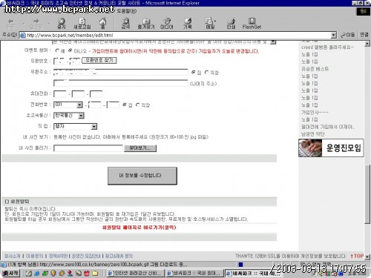Click the sidebar entry 유승준 베스트
The image size is (371, 278).
[315, 69]
